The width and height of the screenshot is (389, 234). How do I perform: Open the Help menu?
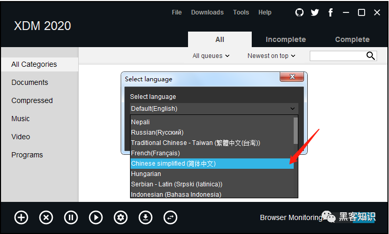pos(265,12)
